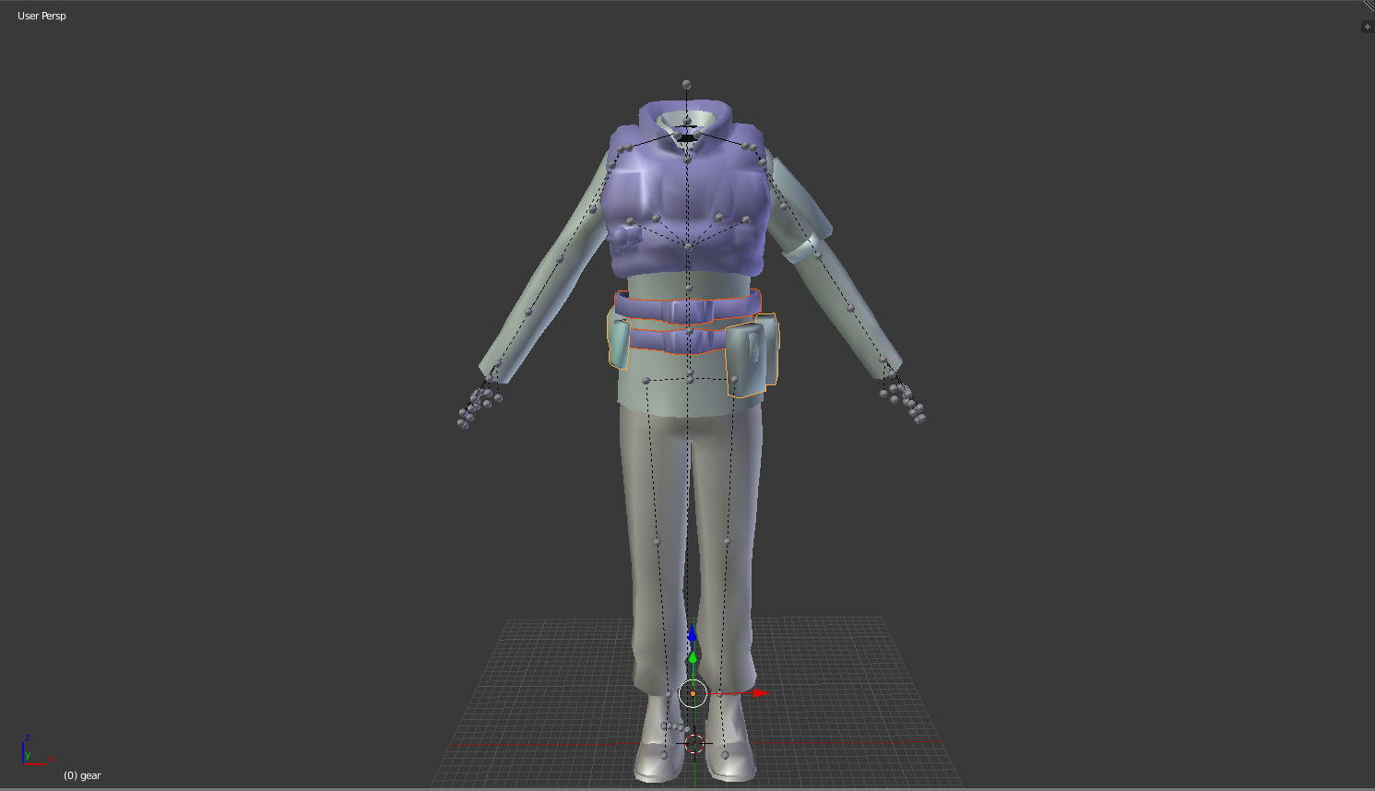
Task: Click the (0) gear object name text
Action: pyautogui.click(x=81, y=775)
